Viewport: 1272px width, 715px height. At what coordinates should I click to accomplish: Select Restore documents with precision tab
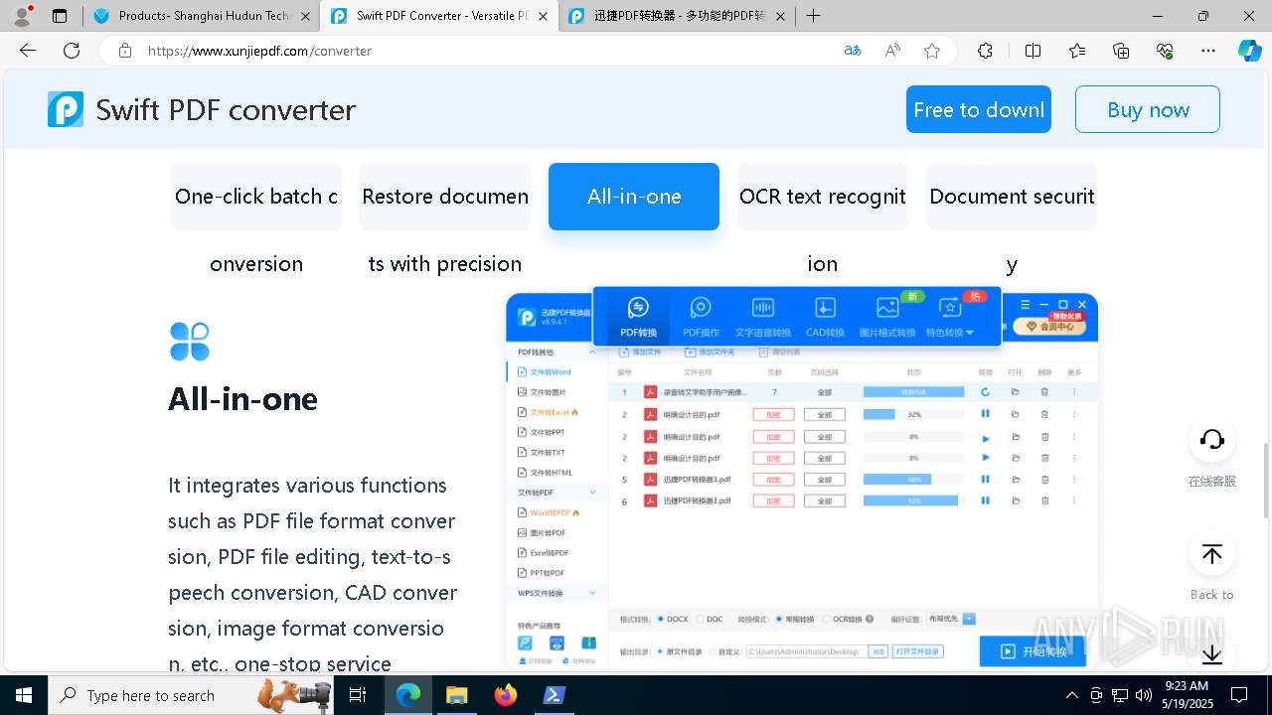pos(445,197)
